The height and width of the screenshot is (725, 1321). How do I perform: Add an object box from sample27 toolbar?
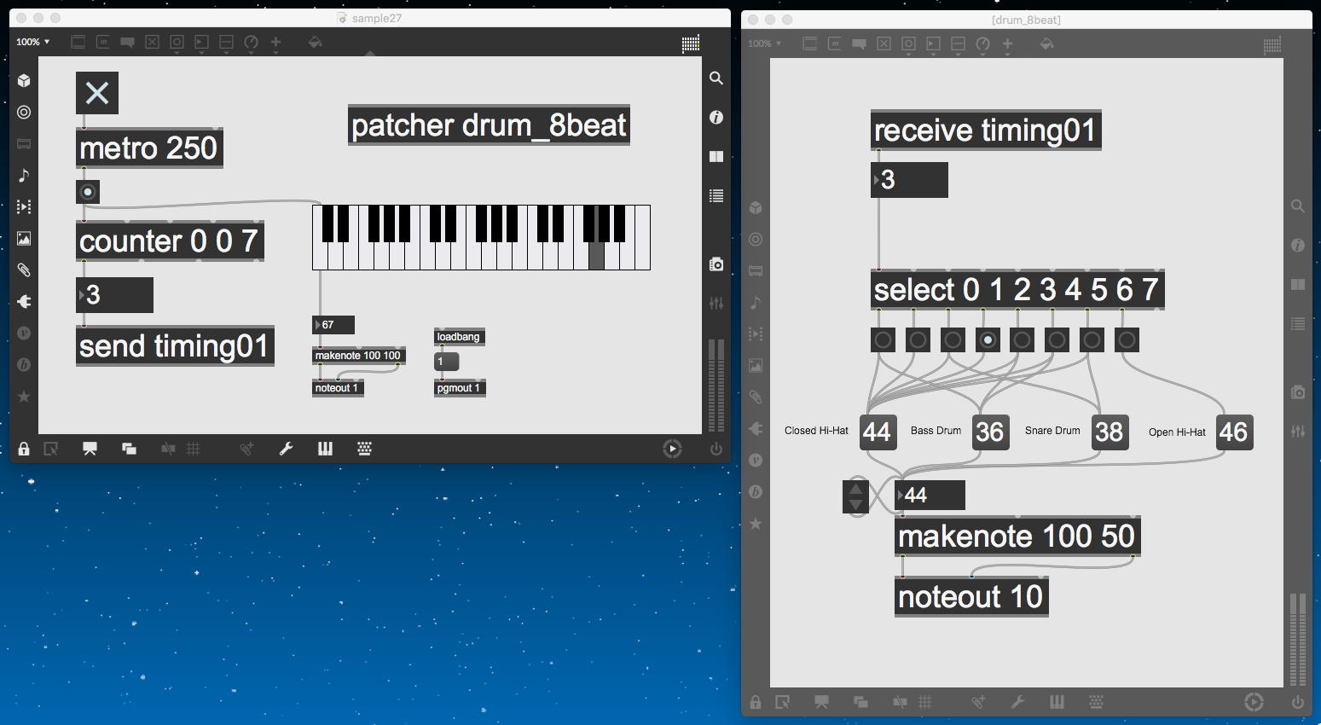(78, 42)
